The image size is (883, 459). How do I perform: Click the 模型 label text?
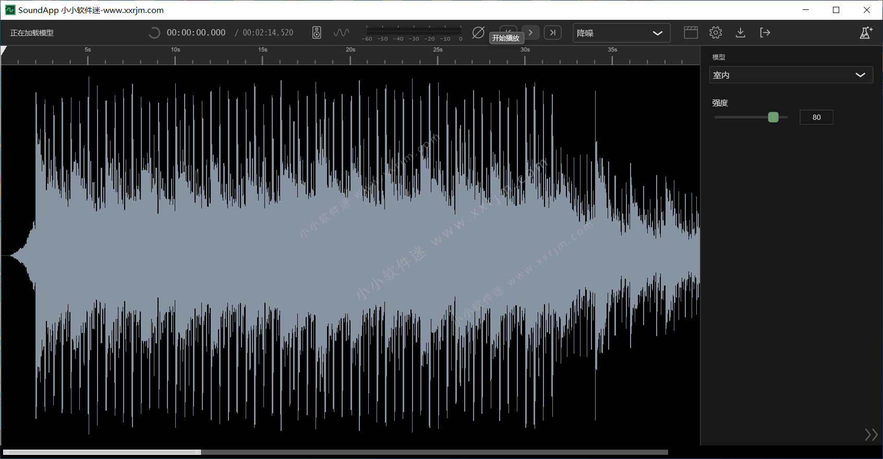point(719,57)
